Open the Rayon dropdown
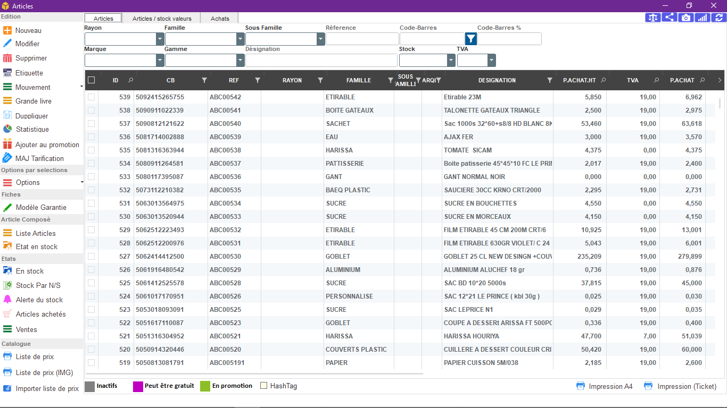Viewport: 727px width, 408px height. point(160,39)
